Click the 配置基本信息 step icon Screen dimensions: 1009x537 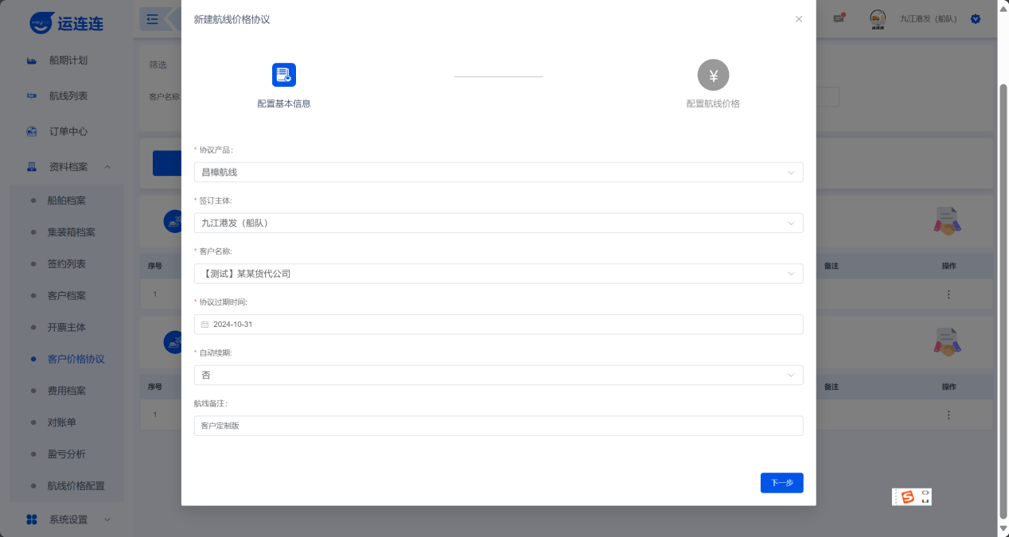(x=284, y=75)
